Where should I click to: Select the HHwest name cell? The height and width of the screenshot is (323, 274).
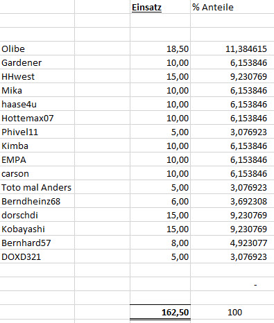tap(37, 76)
